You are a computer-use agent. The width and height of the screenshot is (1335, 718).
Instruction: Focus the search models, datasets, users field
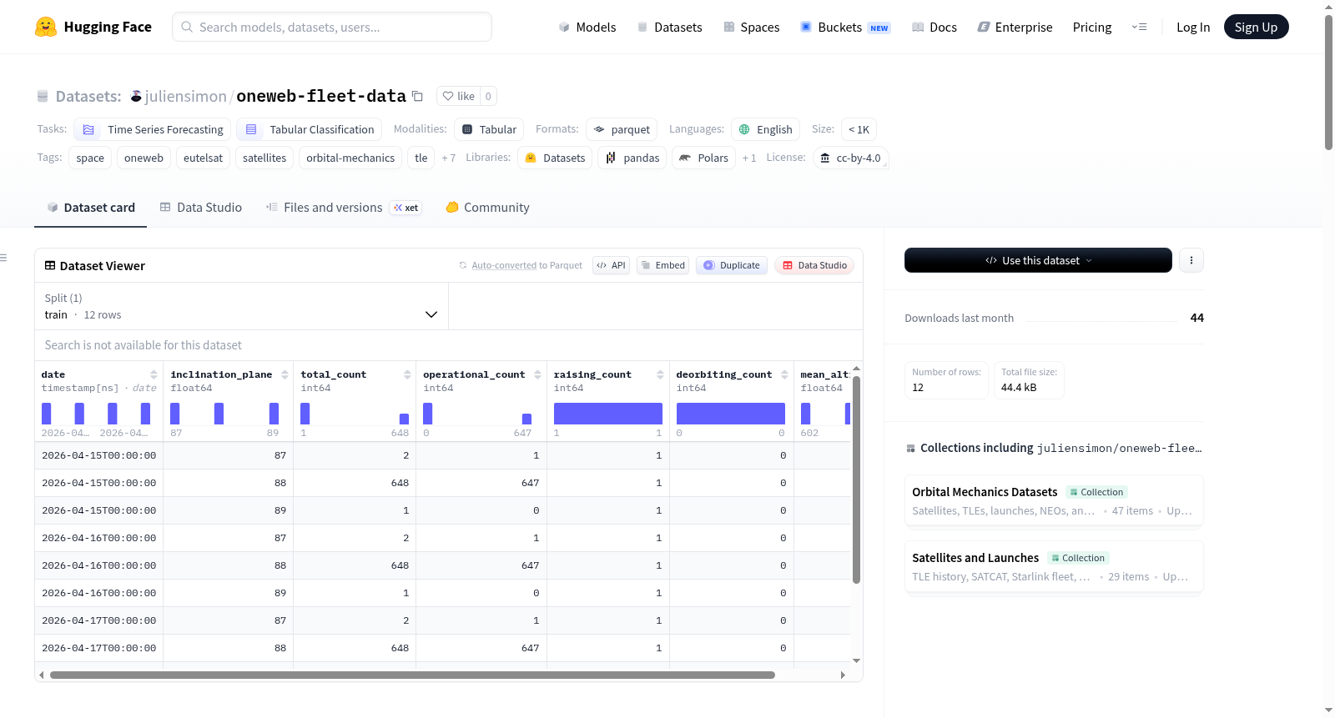(x=332, y=27)
